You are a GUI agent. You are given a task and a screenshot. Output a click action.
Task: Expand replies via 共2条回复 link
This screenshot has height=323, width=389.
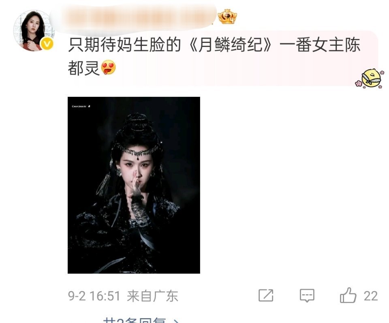[x=141, y=320]
